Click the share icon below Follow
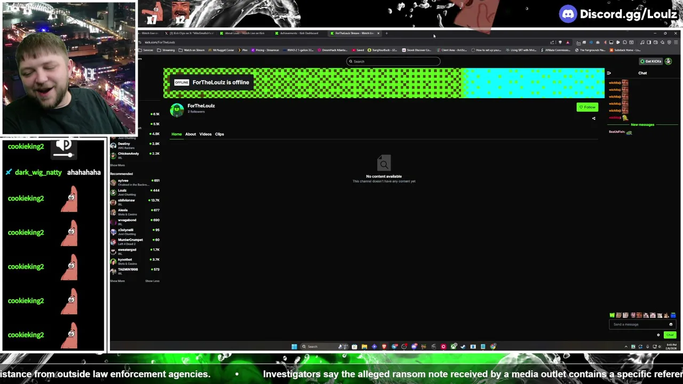683x384 pixels. (x=593, y=118)
